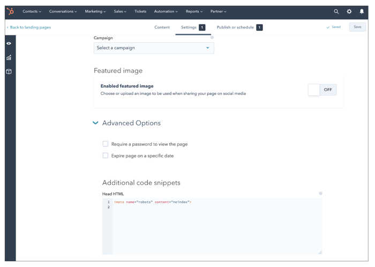Check Require a password to view the page

[106, 144]
